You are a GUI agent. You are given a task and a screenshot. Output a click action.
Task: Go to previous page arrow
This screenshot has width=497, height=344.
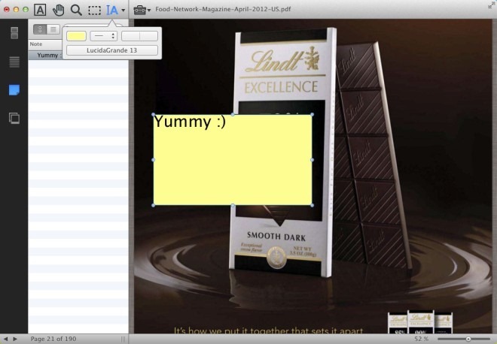tap(6, 339)
